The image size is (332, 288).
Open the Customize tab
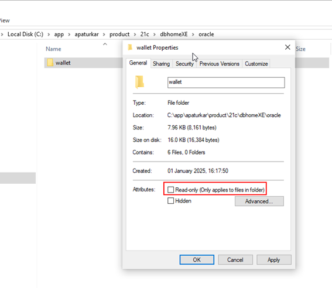point(256,64)
